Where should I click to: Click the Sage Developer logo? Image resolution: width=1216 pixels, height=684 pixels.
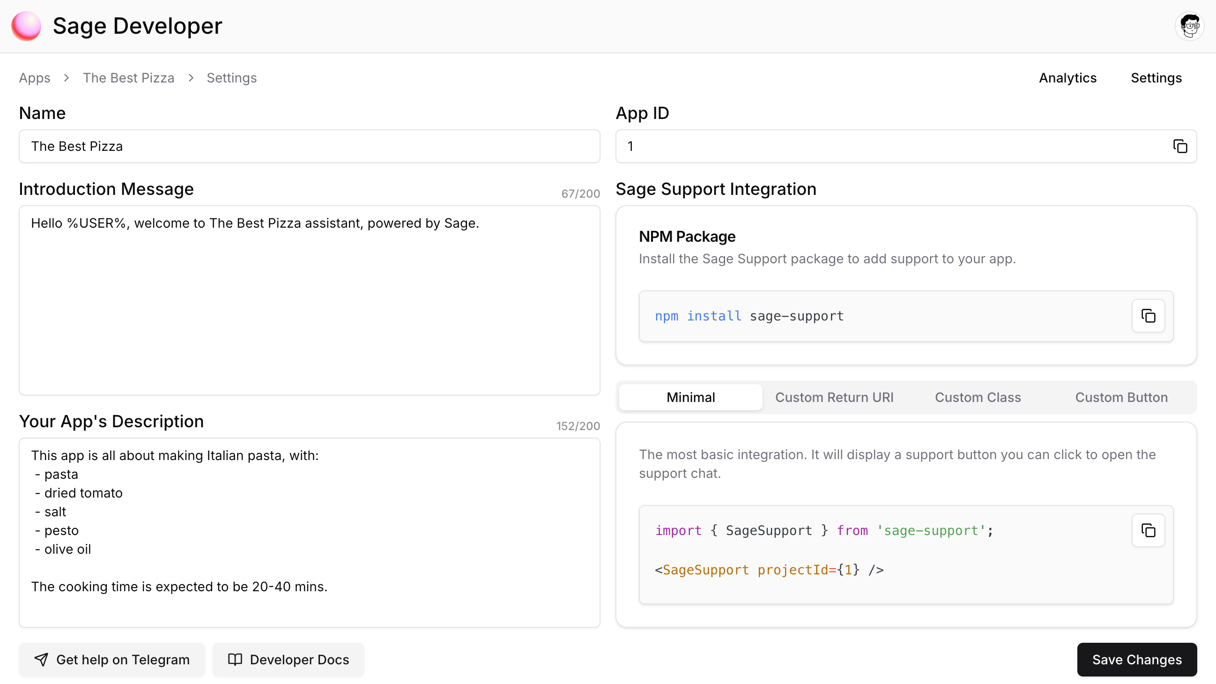click(x=26, y=26)
